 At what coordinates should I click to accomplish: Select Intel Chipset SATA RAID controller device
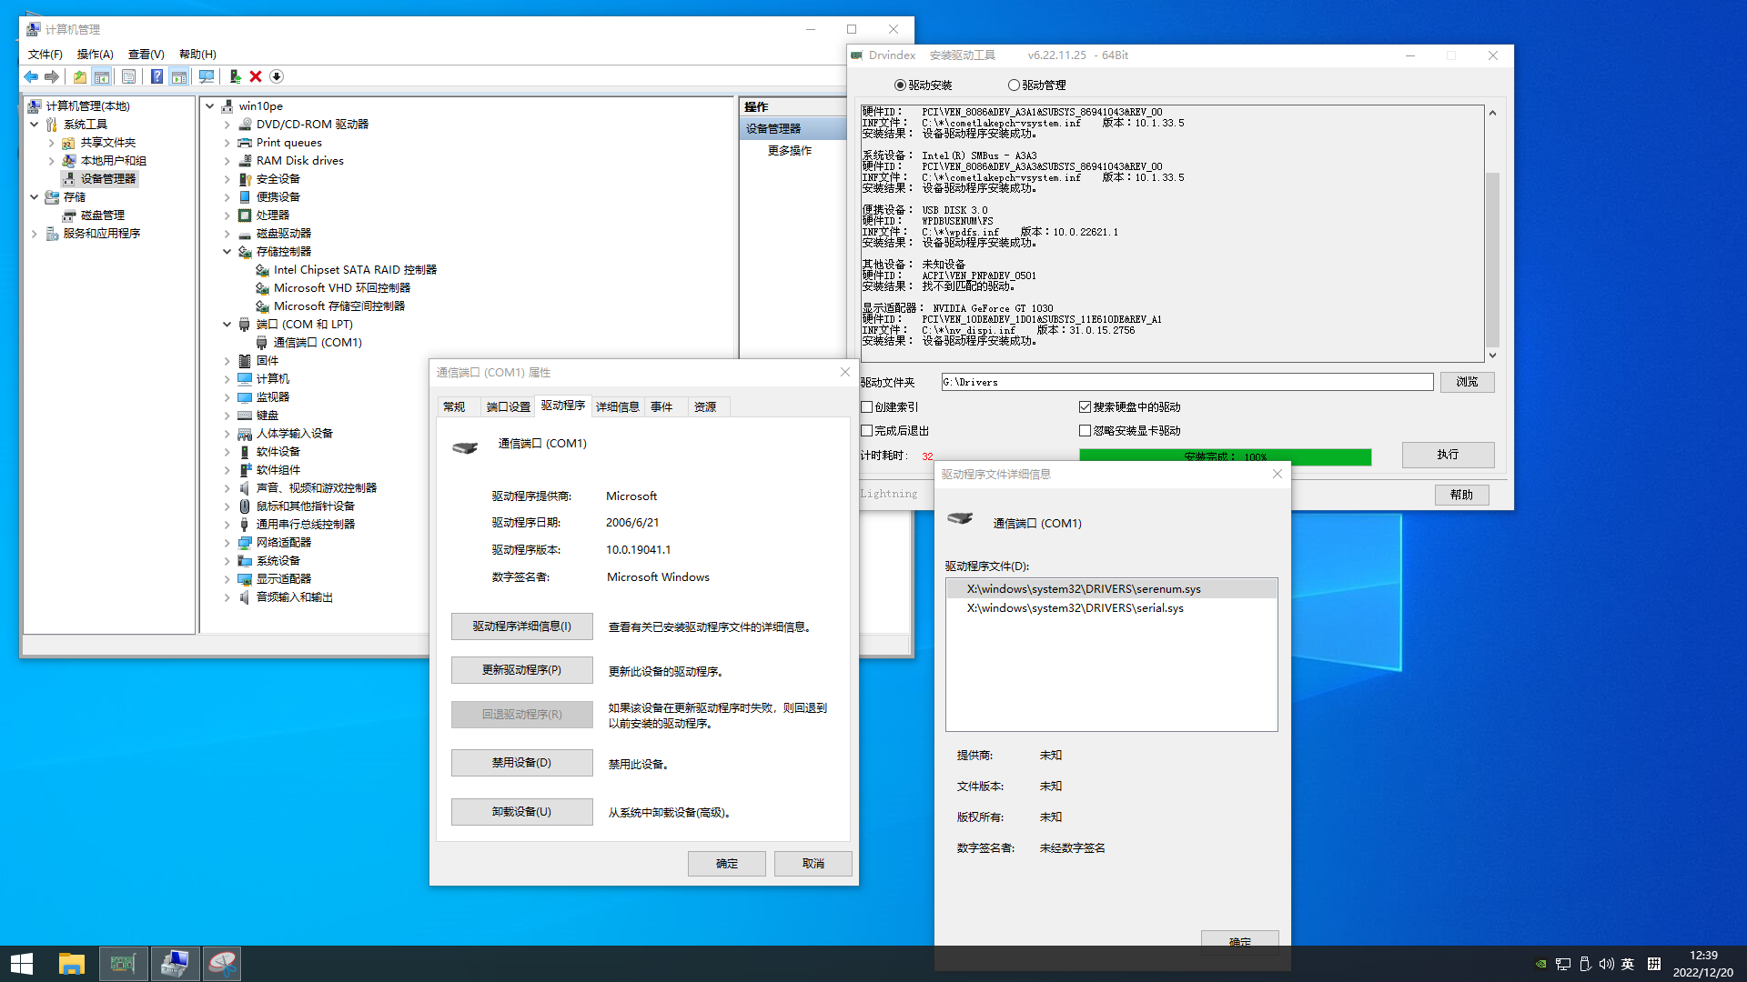click(x=355, y=270)
